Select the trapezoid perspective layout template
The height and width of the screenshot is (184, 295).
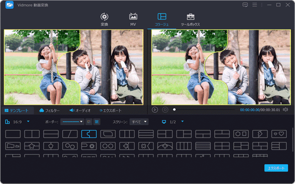tap(13, 146)
